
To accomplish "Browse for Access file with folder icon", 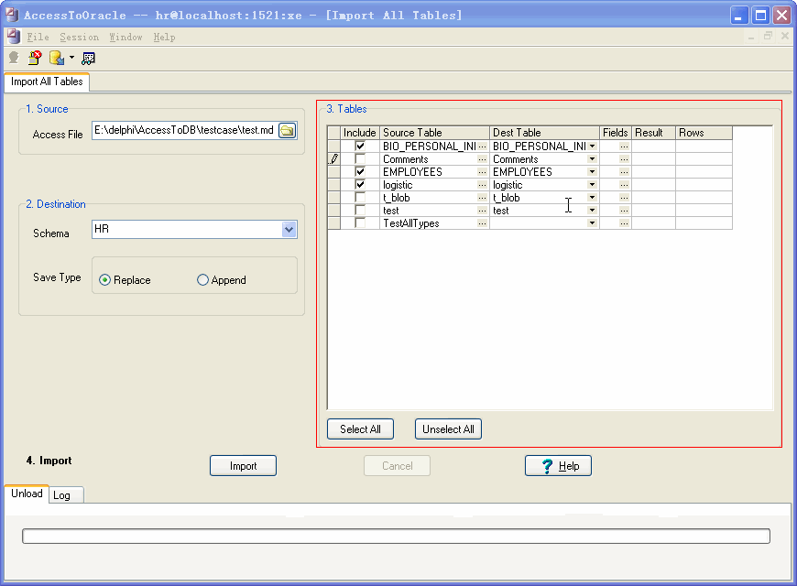I will 288,131.
